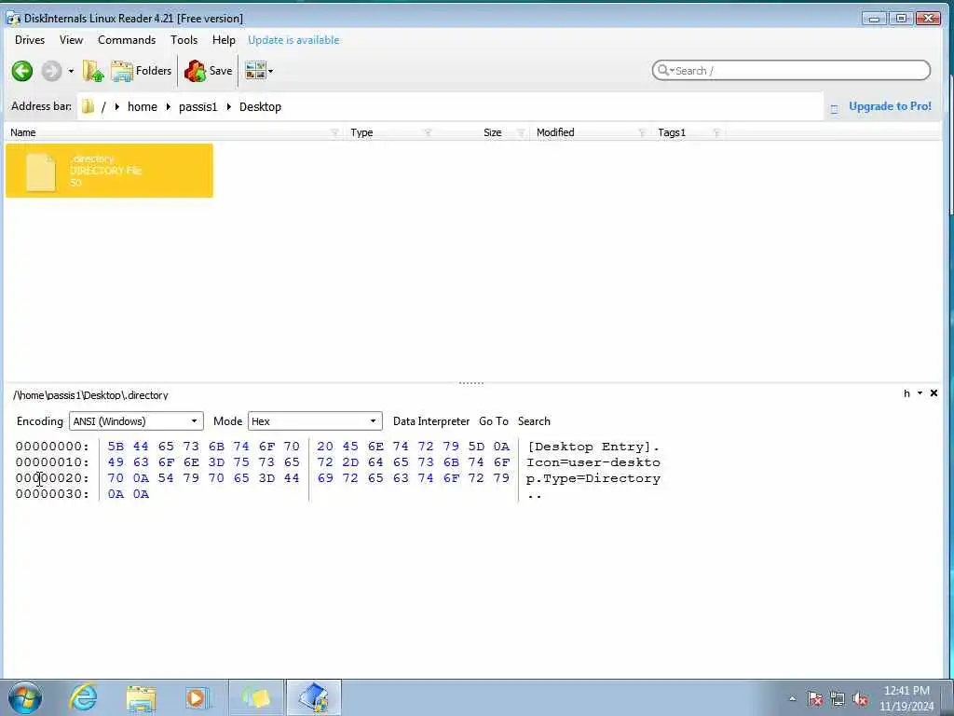Navigate to home in address bar
Screen dimensions: 954x716
(x=143, y=107)
